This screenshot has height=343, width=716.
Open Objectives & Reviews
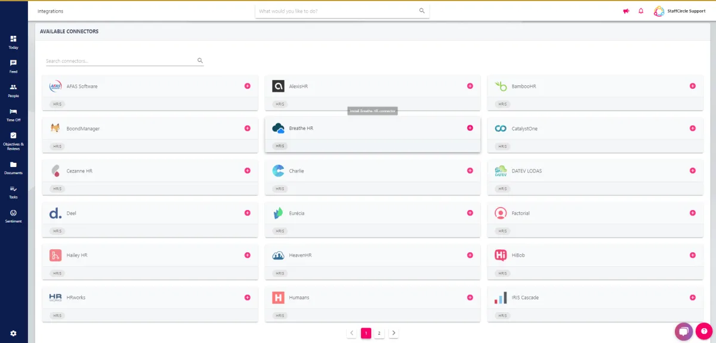13,141
